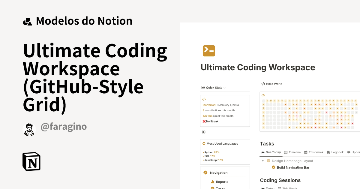This screenshot has width=360, height=189.
Task: Click the grid icon below the Quick Stats card
Action: [204, 132]
